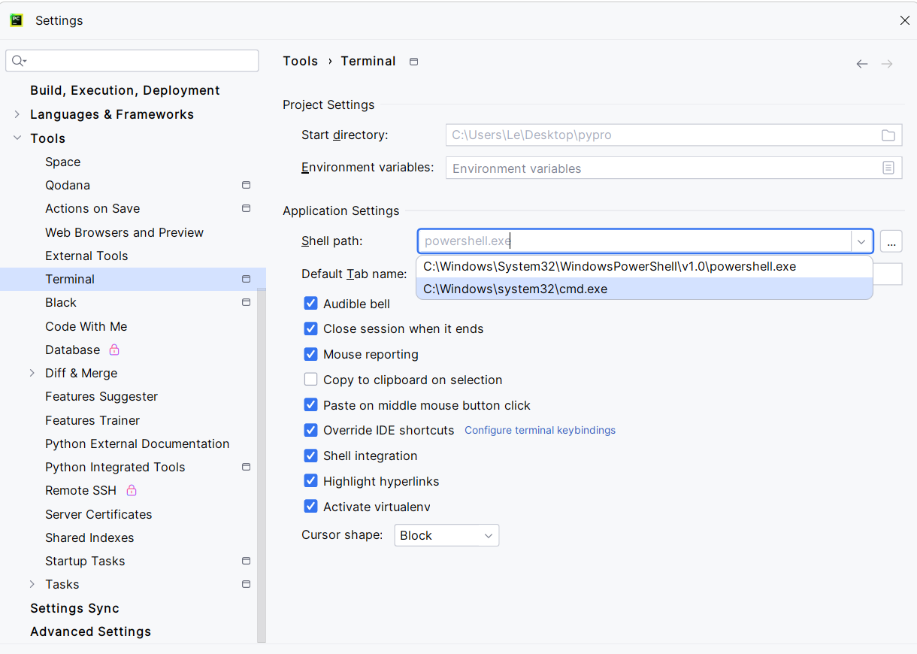
Task: Open External Tools settings page
Action: 86,256
